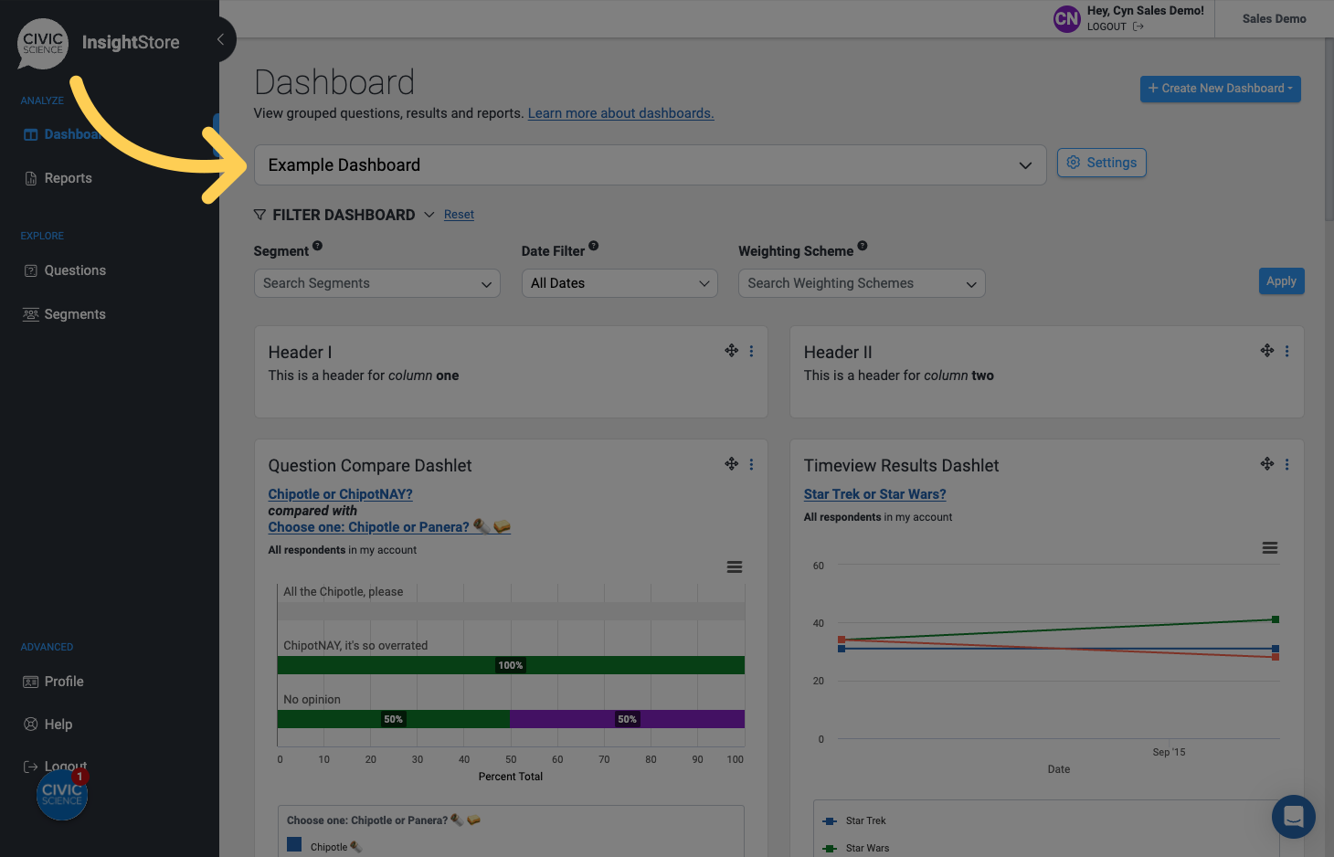
Task: Select Dashboard in the Analyze section
Action: pos(71,134)
